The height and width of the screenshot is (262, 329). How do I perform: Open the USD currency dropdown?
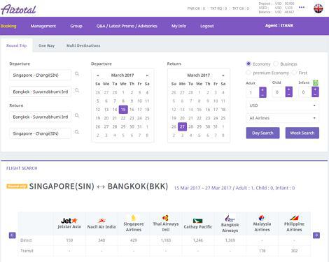tap(282, 105)
